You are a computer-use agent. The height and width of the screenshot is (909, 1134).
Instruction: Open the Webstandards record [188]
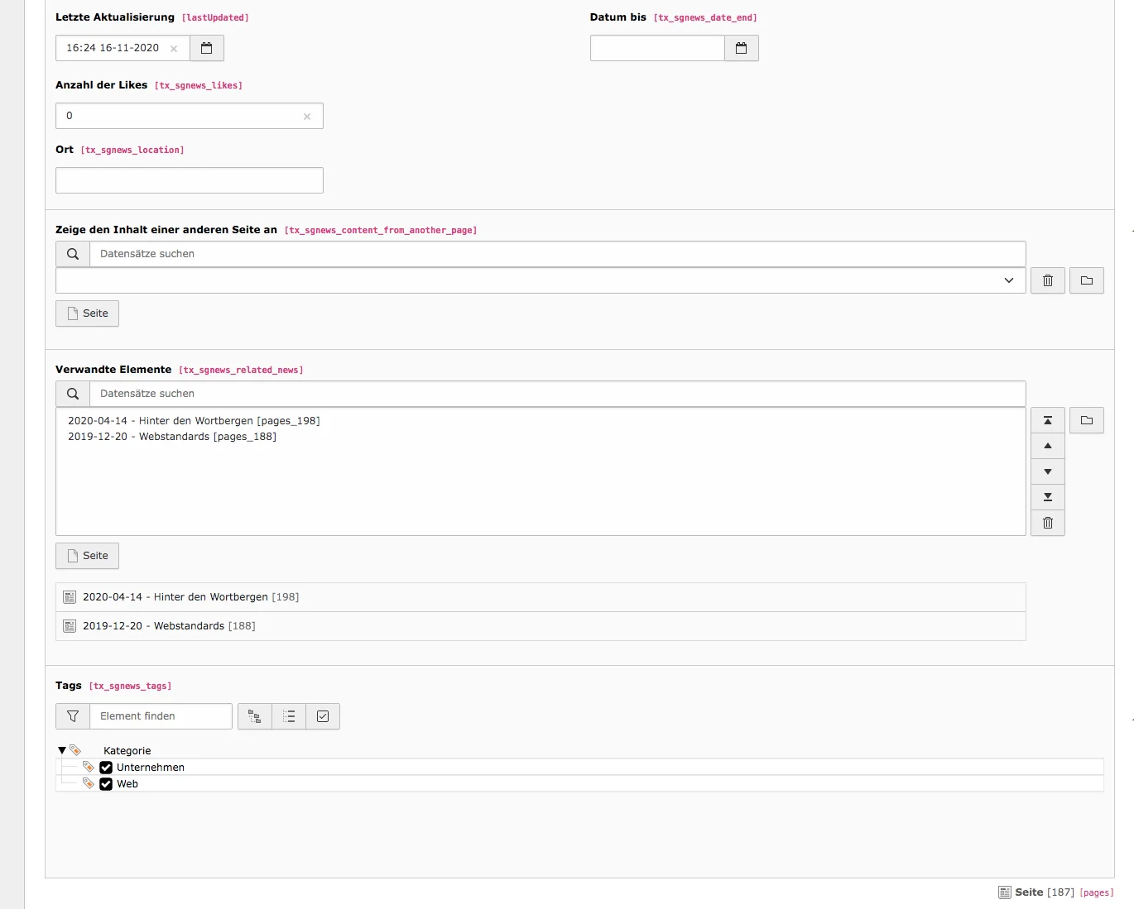click(168, 626)
